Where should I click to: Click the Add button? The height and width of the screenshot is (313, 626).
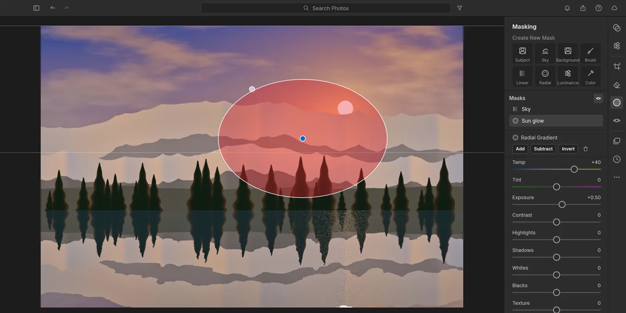[520, 149]
